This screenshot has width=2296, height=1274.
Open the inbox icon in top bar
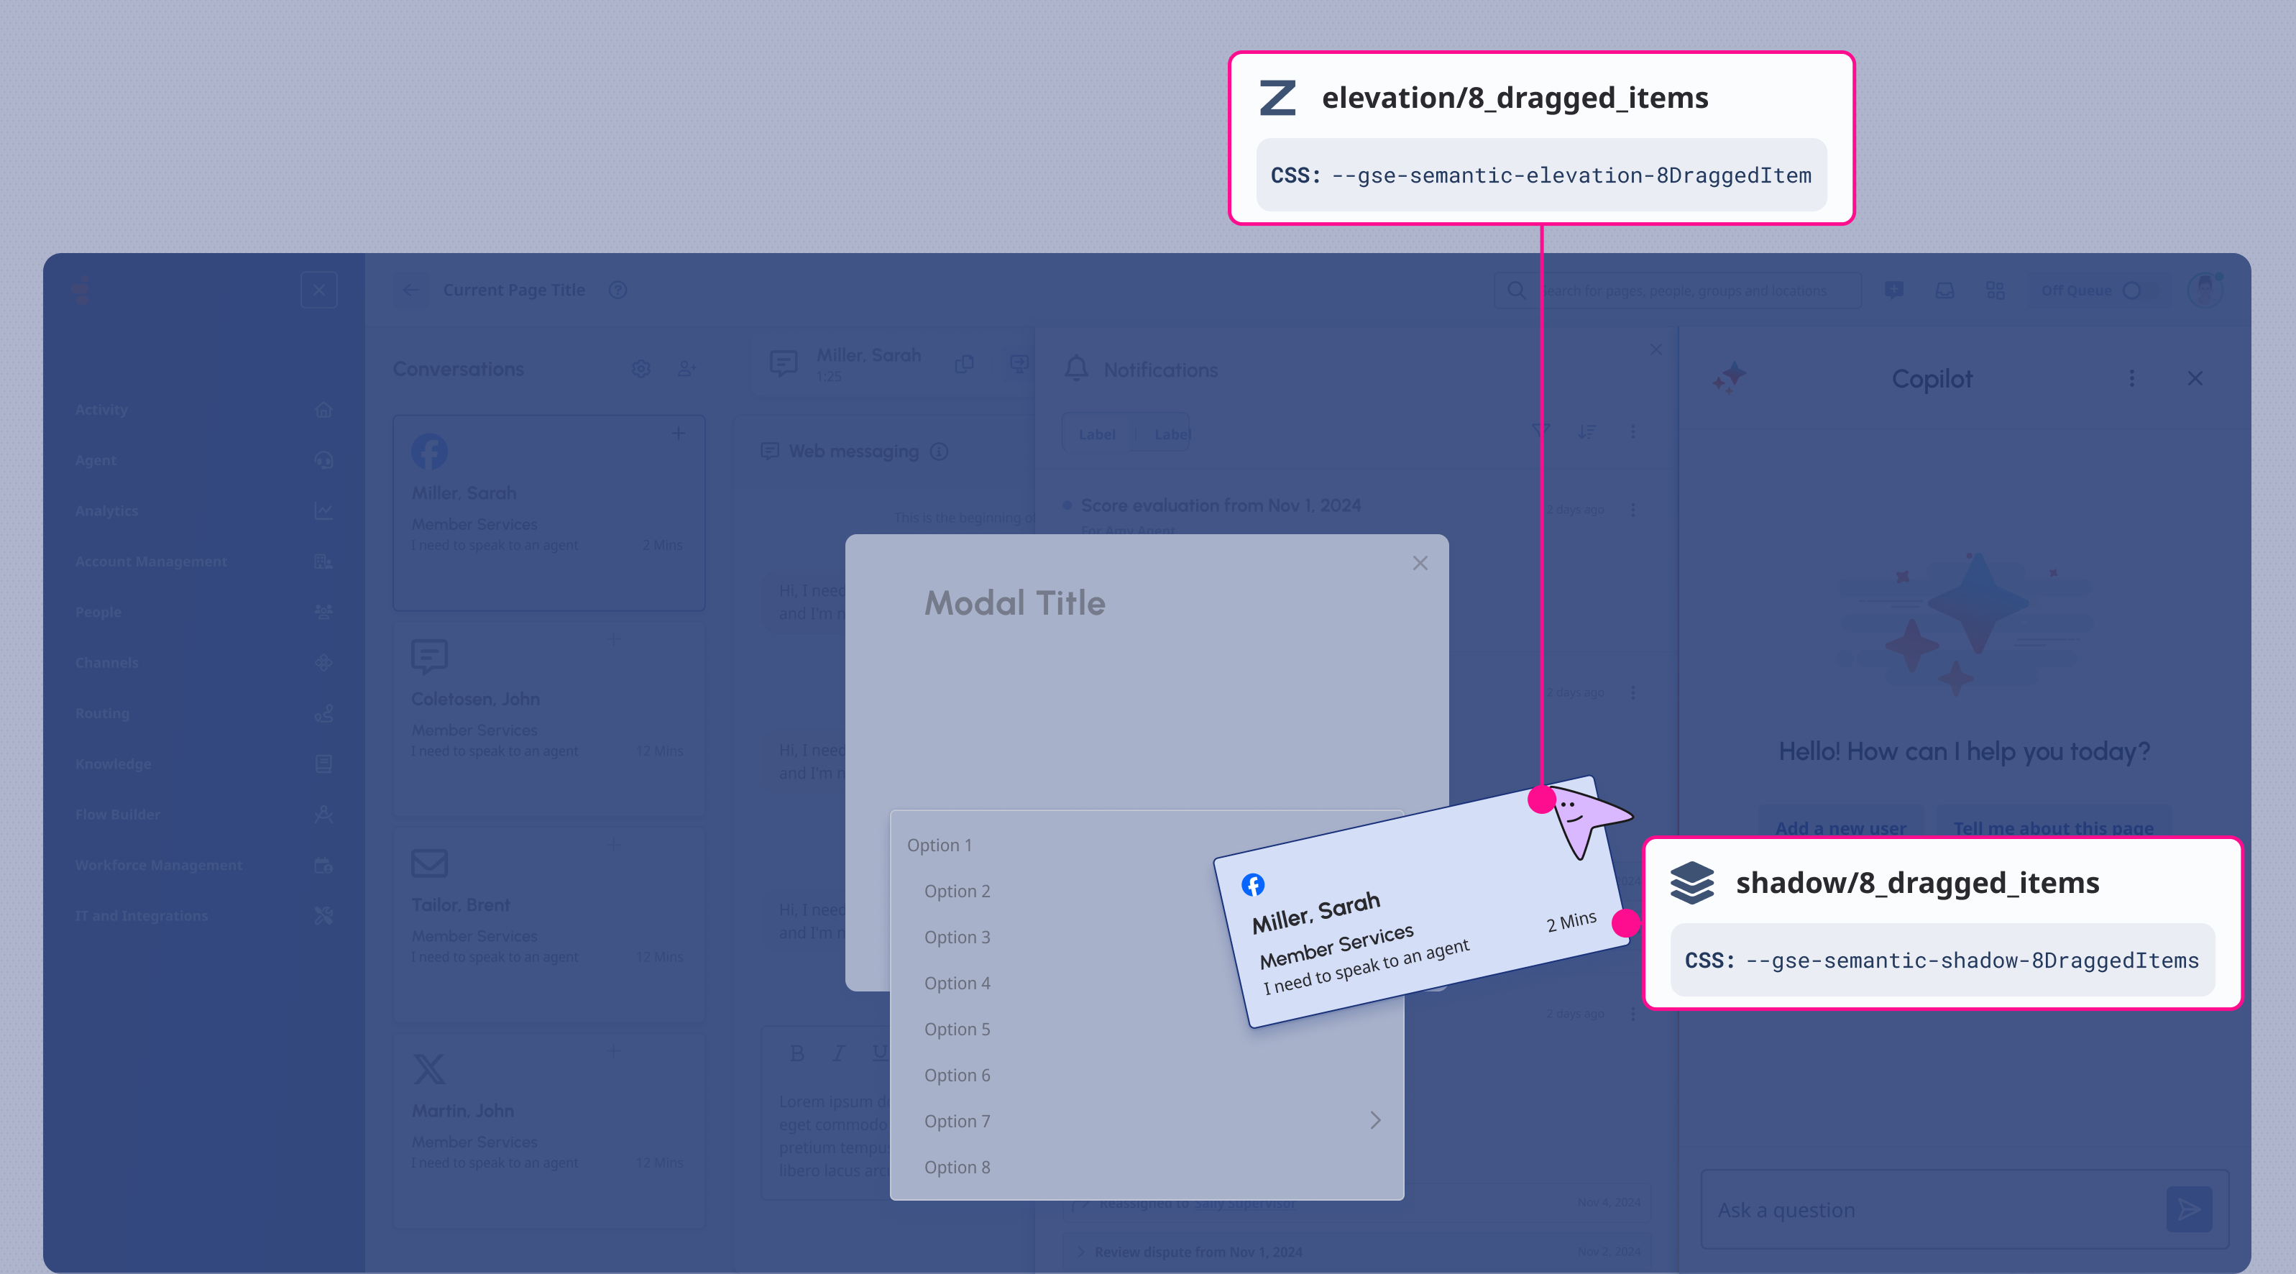1944,290
